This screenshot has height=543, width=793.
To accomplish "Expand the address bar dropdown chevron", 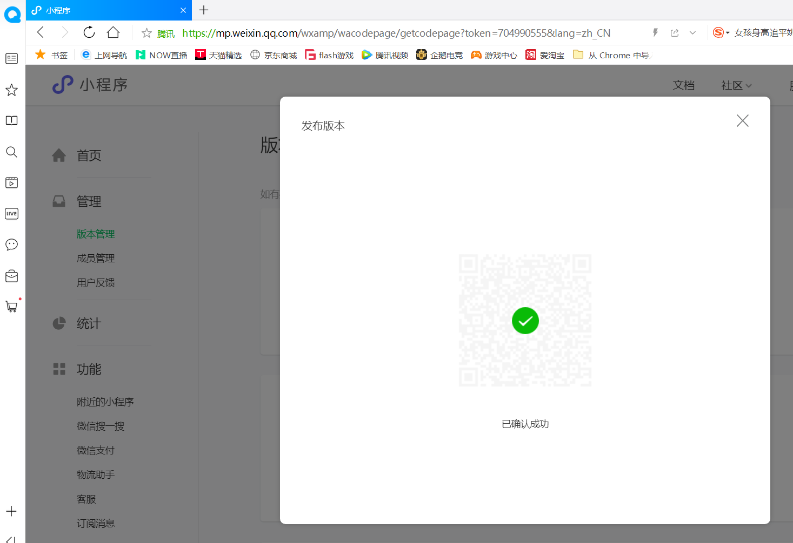I will point(692,33).
